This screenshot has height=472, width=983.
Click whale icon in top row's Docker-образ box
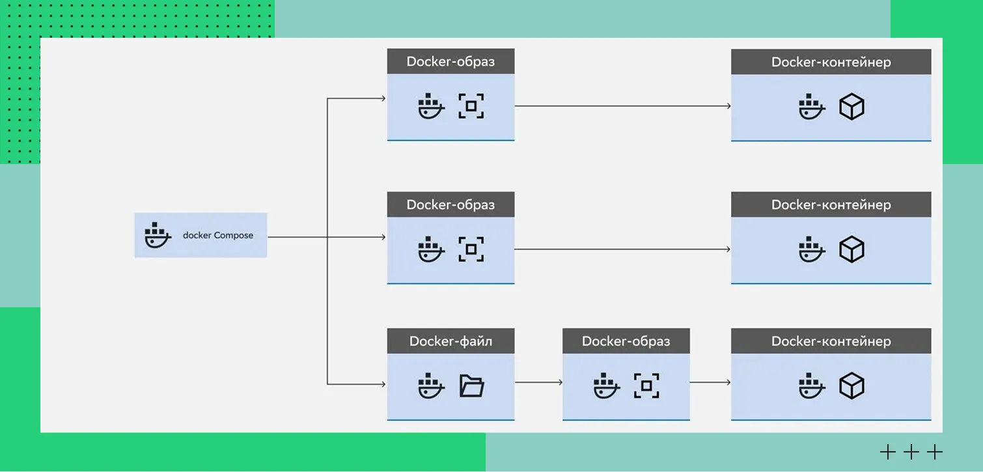431,106
